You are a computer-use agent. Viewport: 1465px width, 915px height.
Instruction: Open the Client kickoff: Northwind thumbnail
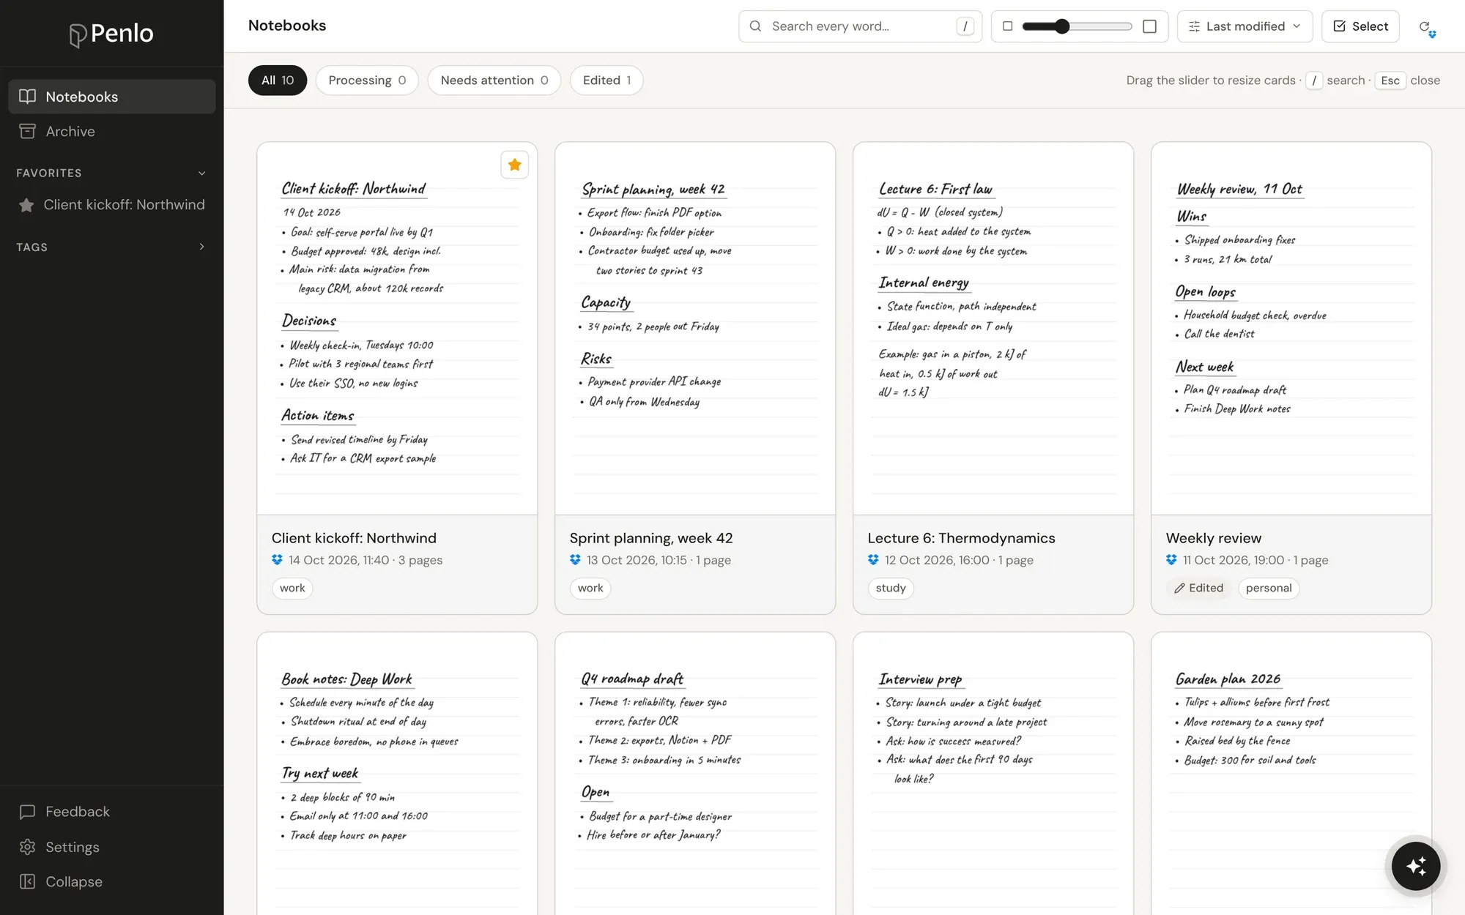397,329
